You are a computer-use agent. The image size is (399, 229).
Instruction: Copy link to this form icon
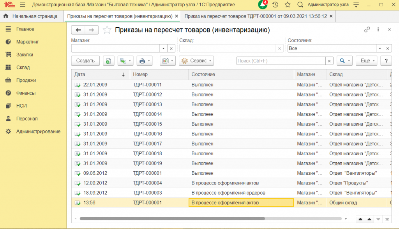point(367,30)
